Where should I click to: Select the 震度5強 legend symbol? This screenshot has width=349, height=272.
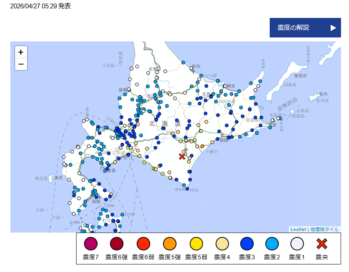click(x=171, y=244)
